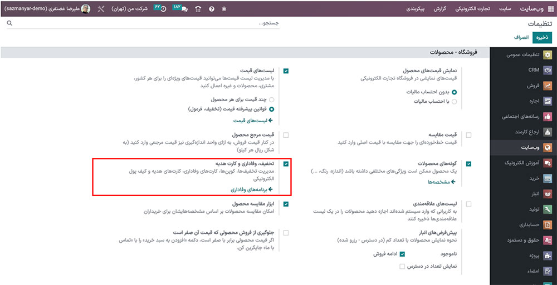Open the گزارش dropdown menu
The height and width of the screenshot is (285, 557).
pos(440,9)
